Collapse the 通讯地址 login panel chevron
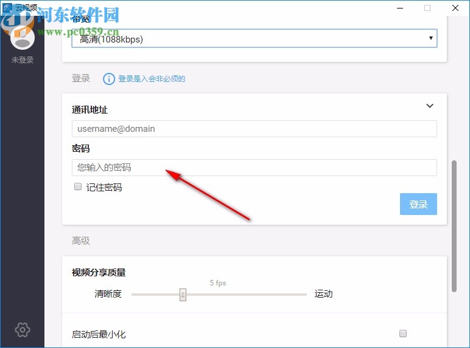 (x=430, y=106)
